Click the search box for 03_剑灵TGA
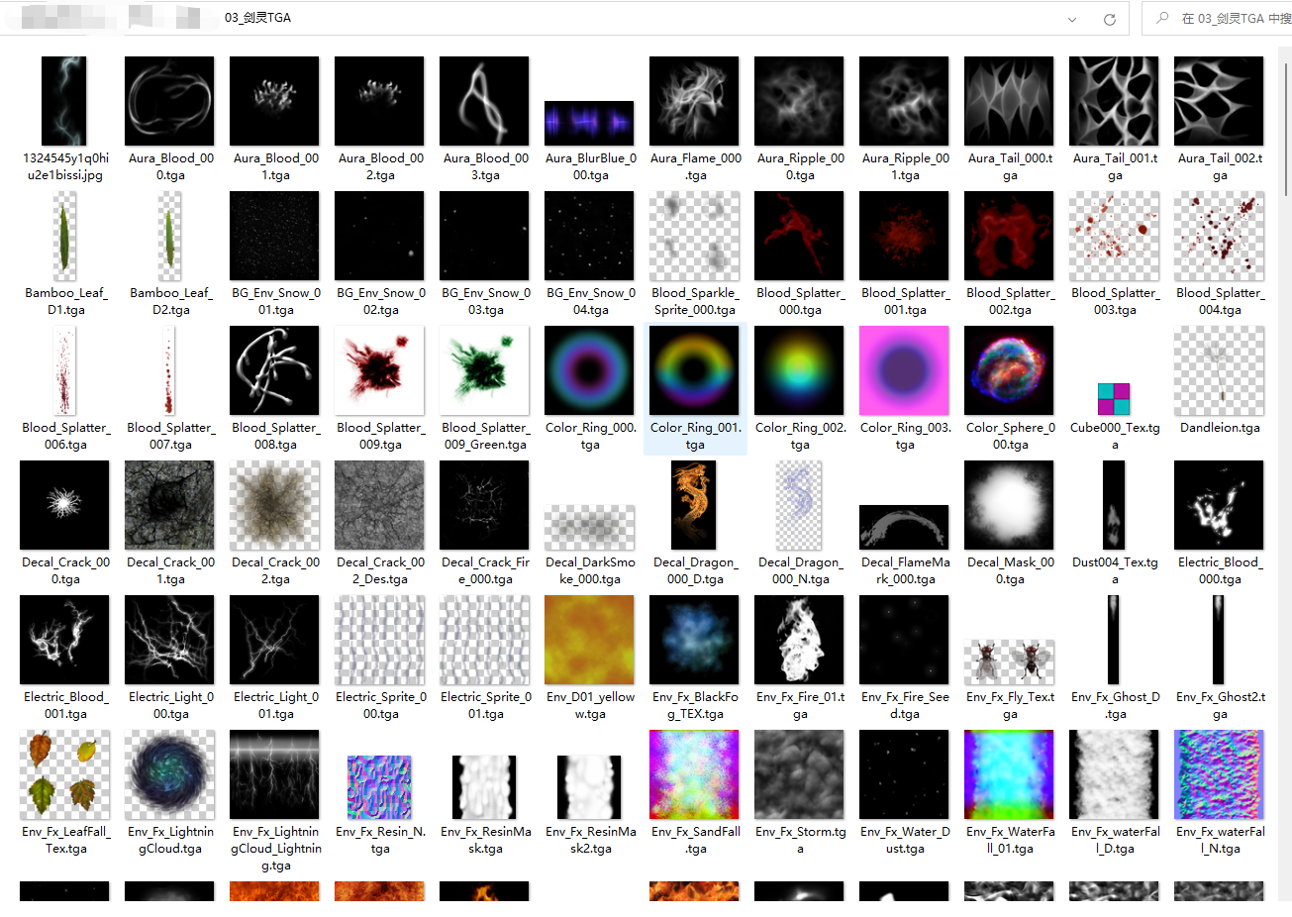Image resolution: width=1292 pixels, height=917 pixels. pyautogui.click(x=1218, y=18)
